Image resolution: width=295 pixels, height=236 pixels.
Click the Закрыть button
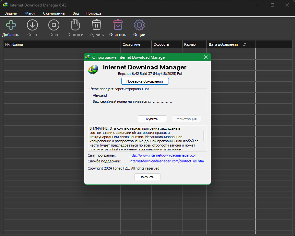tap(147, 177)
